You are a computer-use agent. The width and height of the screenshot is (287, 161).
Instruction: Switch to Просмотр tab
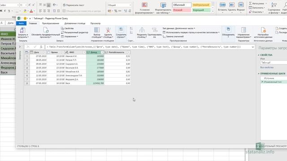coord(96,23)
